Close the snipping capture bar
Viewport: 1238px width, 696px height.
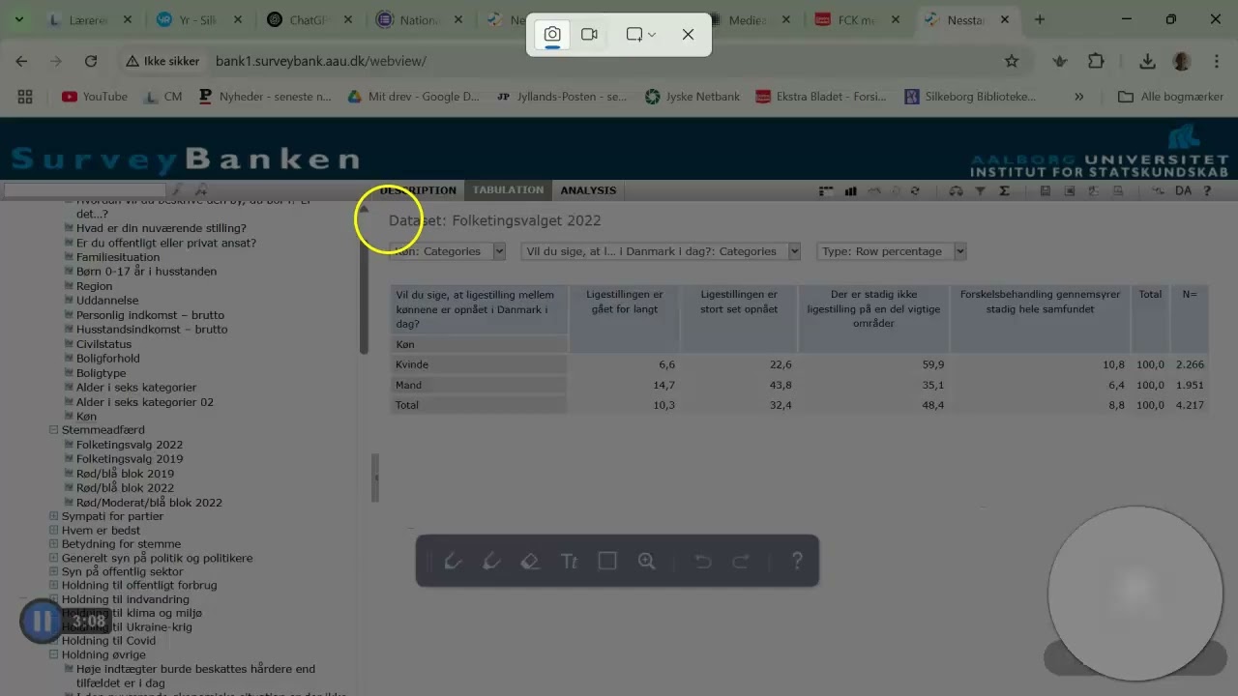(688, 34)
